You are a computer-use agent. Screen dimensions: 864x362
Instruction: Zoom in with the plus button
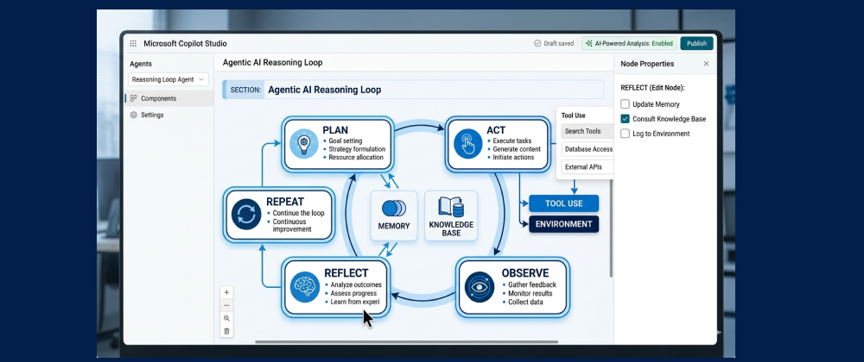click(226, 292)
